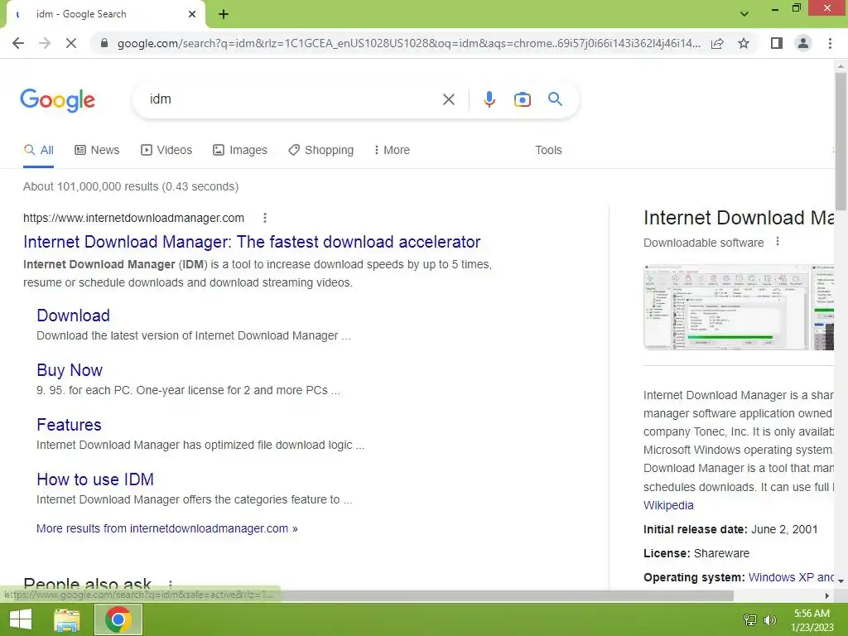Select the All results tab
848x636 pixels.
pyautogui.click(x=38, y=151)
